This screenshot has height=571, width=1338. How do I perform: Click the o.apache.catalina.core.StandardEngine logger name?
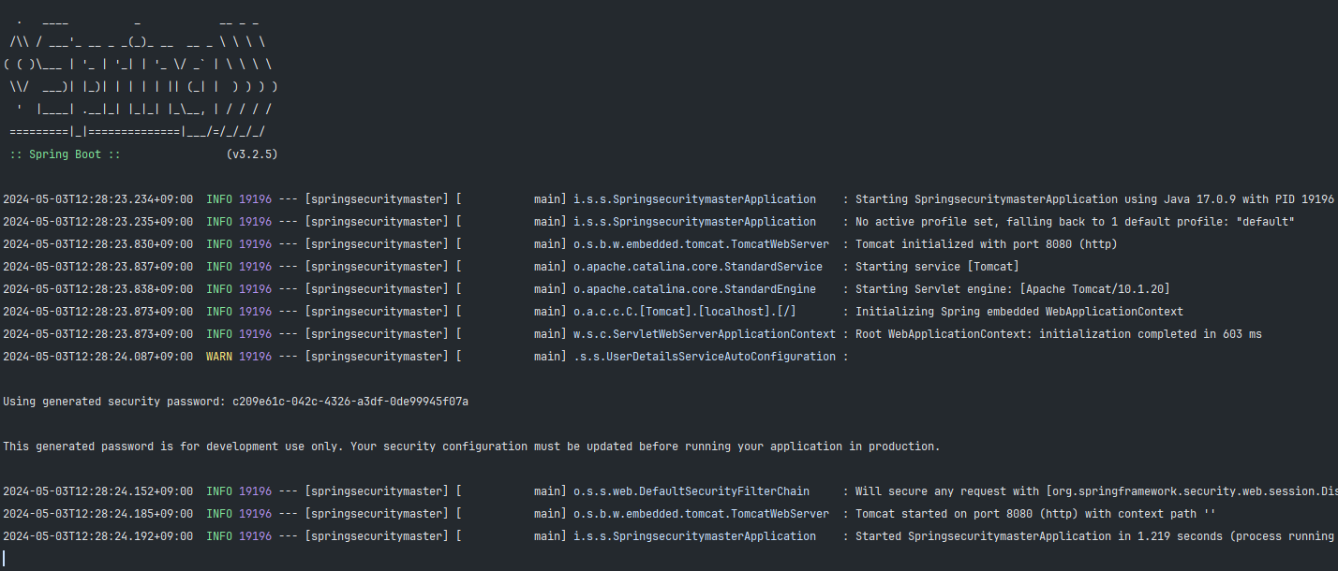(x=694, y=289)
